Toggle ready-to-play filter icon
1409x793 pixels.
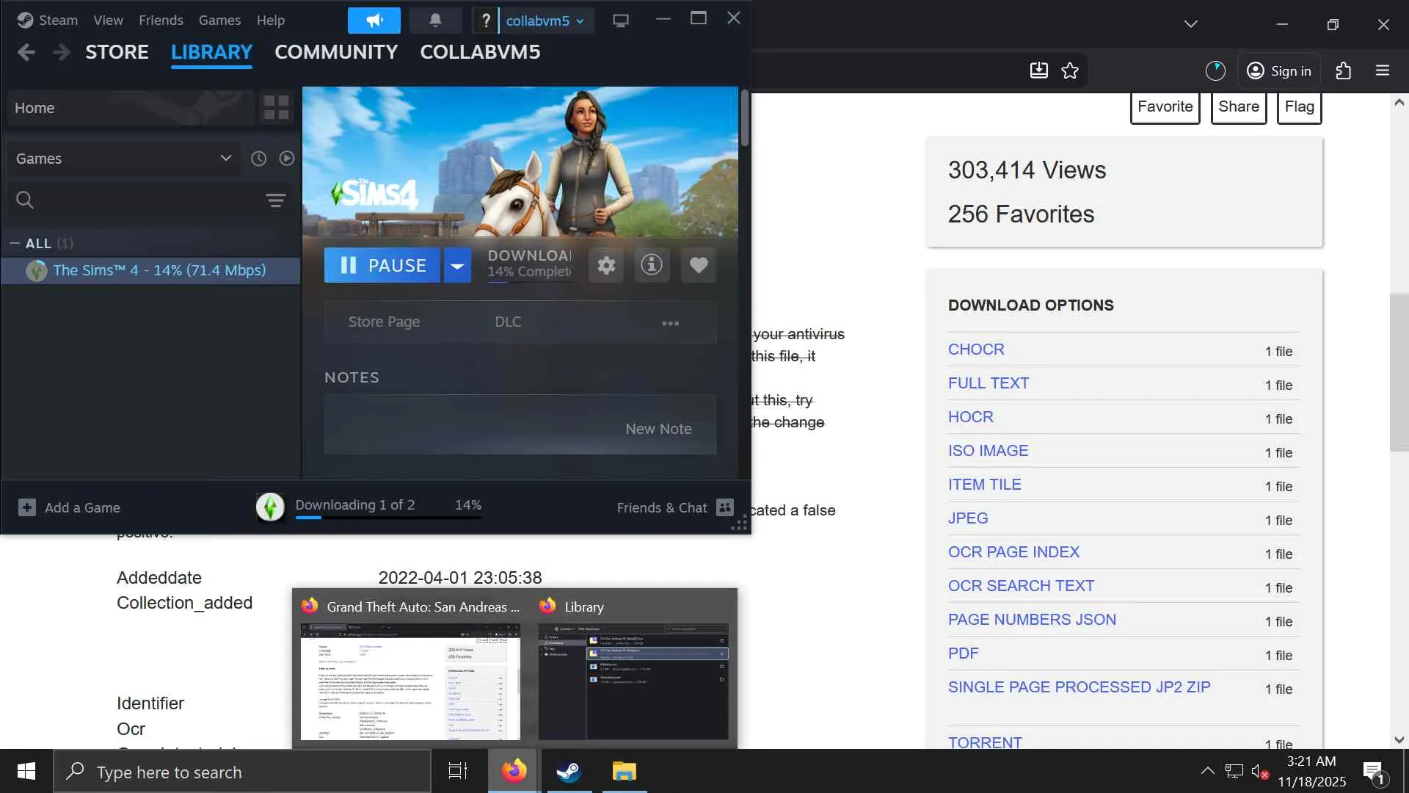pos(287,159)
